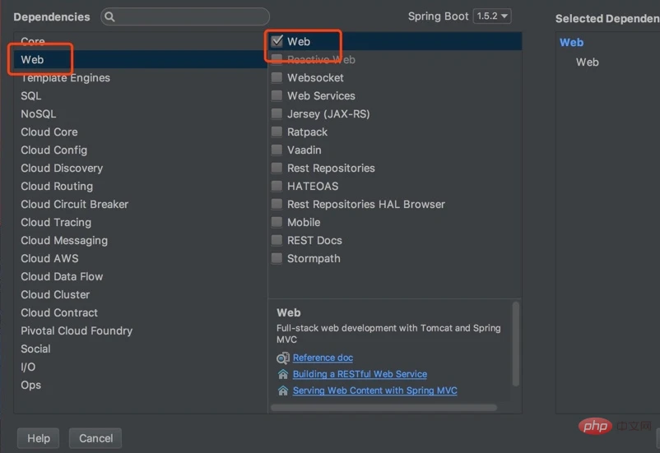
Task: Click the Help button
Action: point(39,438)
